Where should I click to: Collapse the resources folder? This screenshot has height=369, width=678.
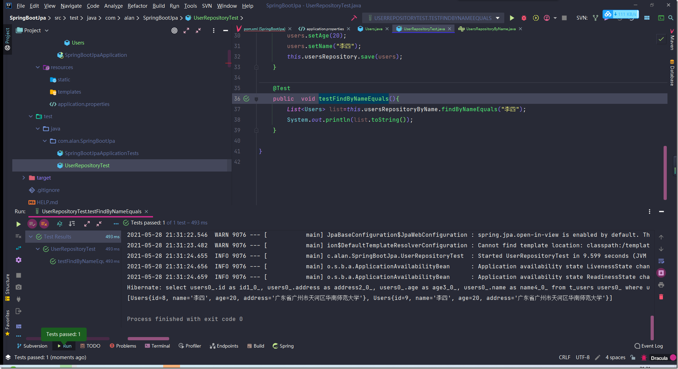pos(38,67)
